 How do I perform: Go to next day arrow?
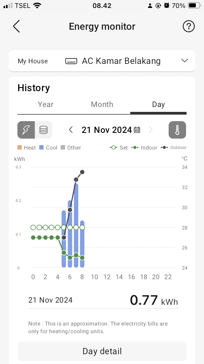151,130
